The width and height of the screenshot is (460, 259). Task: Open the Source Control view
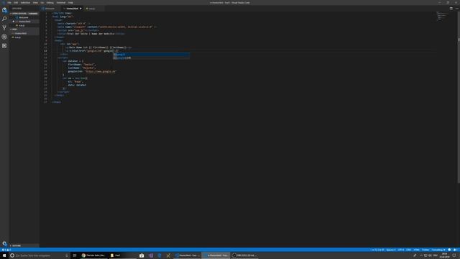point(4,27)
